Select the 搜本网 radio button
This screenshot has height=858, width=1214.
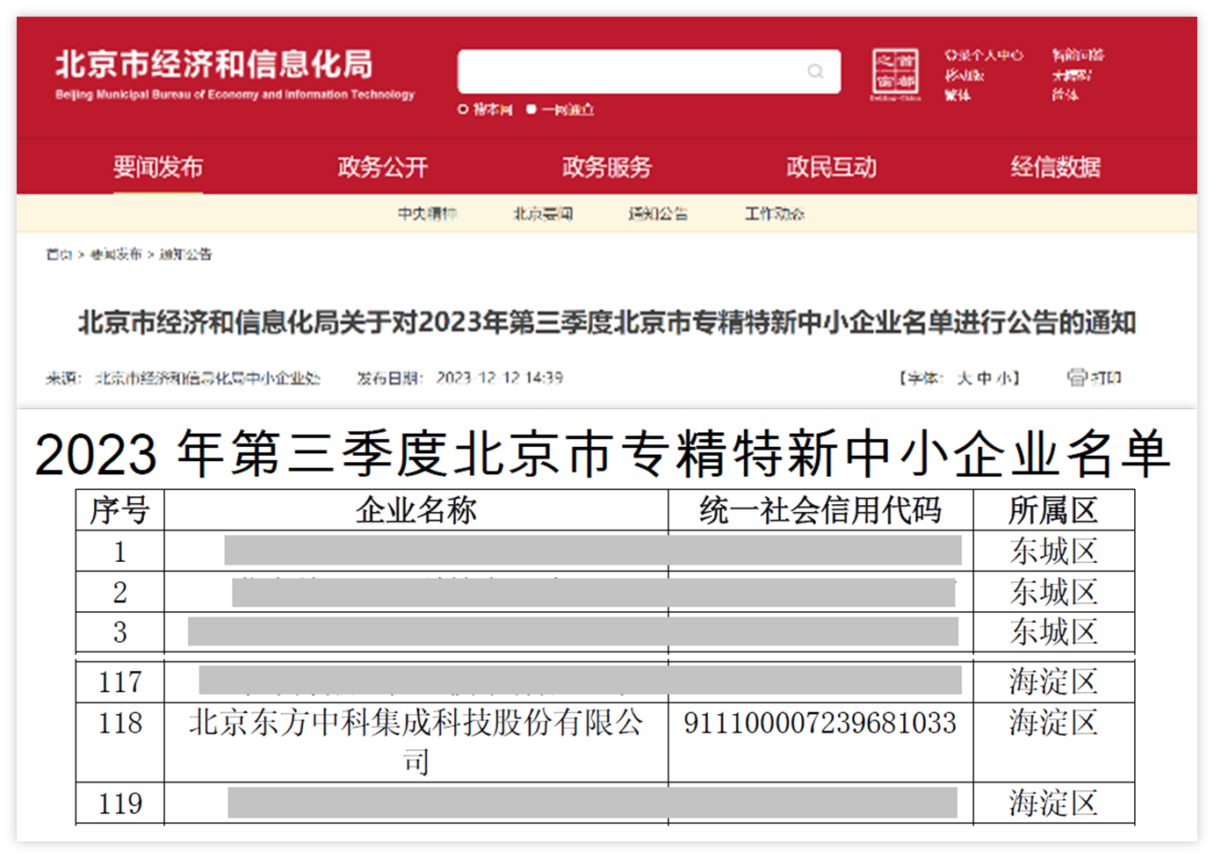[x=463, y=110]
